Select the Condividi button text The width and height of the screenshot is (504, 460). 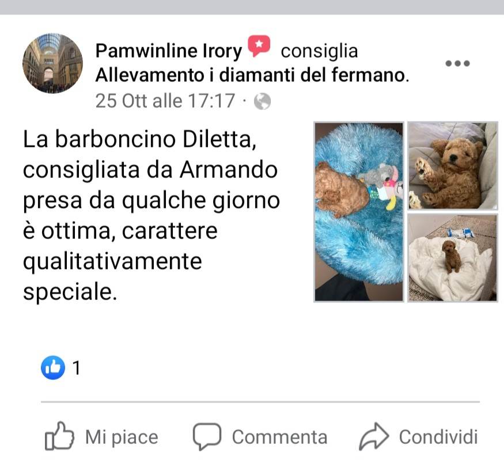438,437
